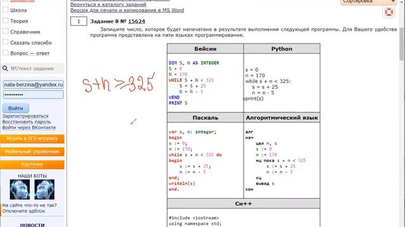Click the Карточки button
The image size is (405, 227).
point(32,164)
